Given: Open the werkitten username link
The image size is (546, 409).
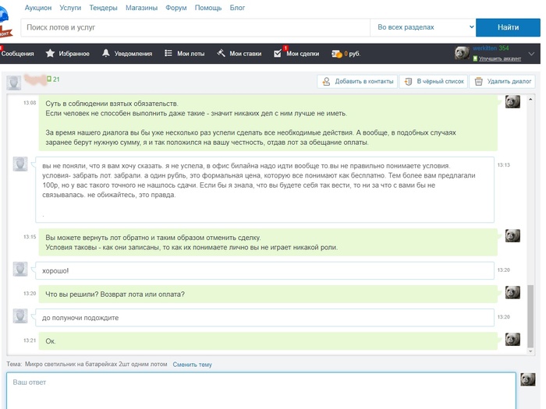Looking at the screenshot, I should pos(484,48).
